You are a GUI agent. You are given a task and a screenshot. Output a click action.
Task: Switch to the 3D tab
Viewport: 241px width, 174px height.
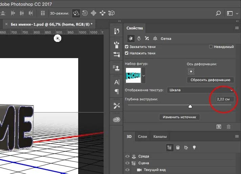(x=129, y=136)
